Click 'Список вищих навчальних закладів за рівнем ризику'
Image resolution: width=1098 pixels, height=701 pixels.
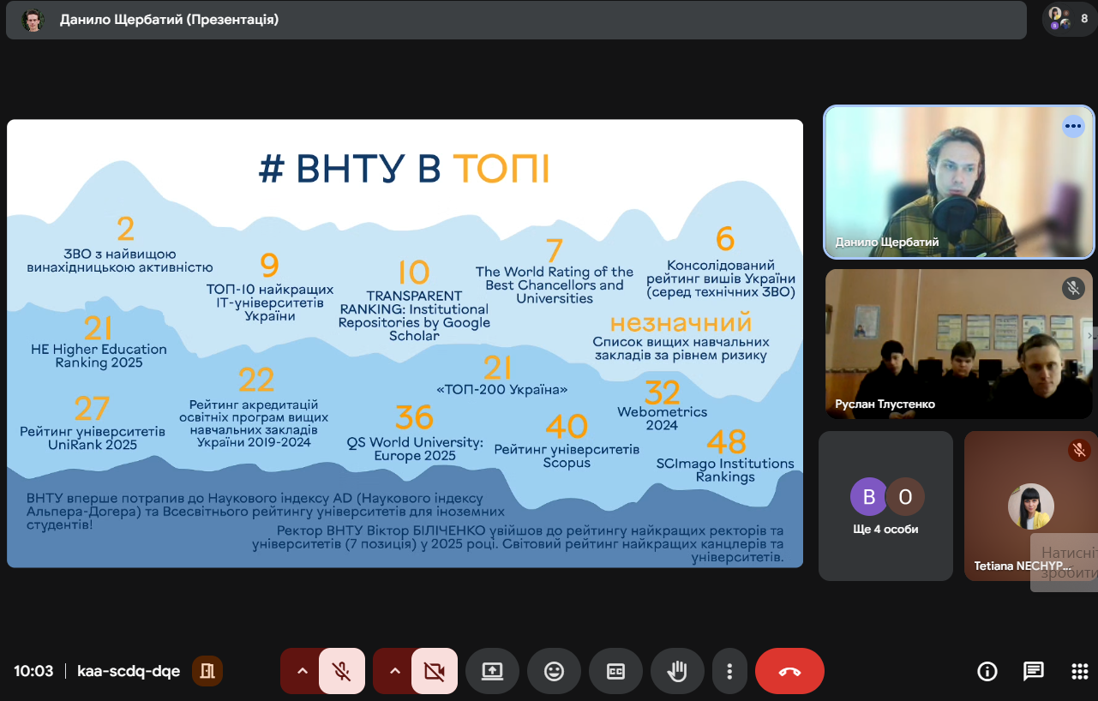point(680,348)
